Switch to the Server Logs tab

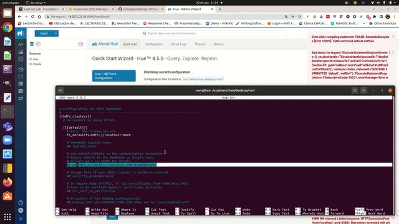[x=179, y=44]
